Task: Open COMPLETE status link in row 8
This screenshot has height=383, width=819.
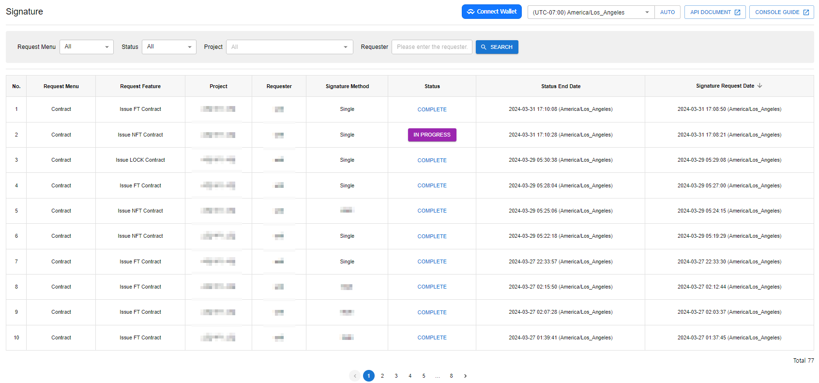Action: (432, 287)
